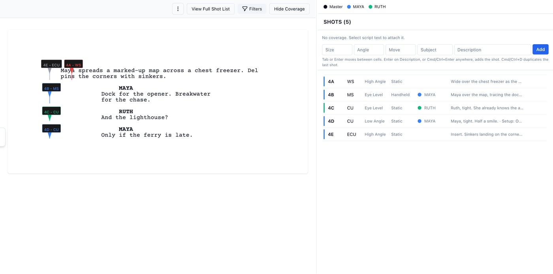Image resolution: width=553 pixels, height=274 pixels.
Task: Click the RUTH subject cell in row 4C
Action: point(427,108)
